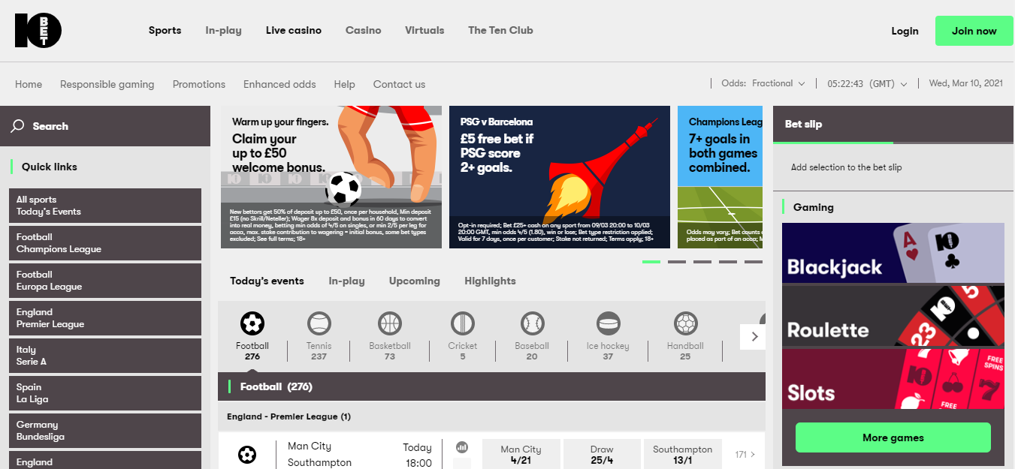The image size is (1015, 469).
Task: Open England Premier League quick link
Action: coord(105,318)
